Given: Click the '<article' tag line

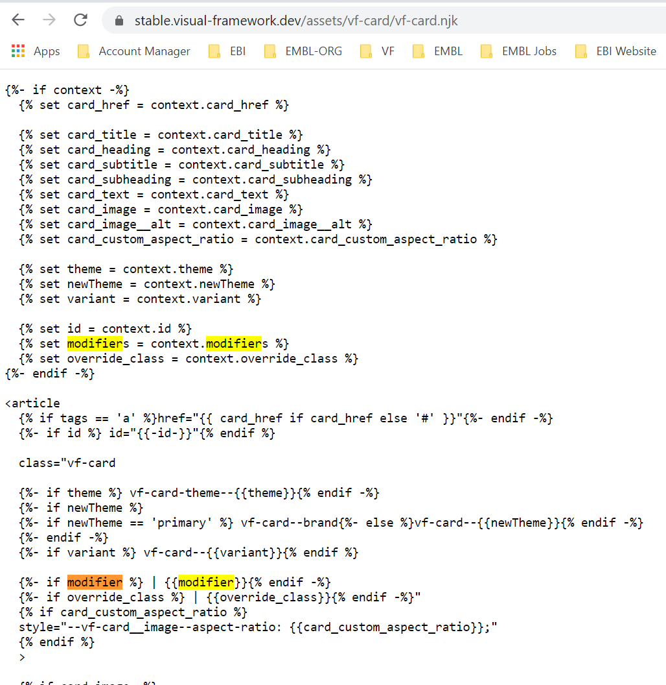Looking at the screenshot, I should 33,403.
